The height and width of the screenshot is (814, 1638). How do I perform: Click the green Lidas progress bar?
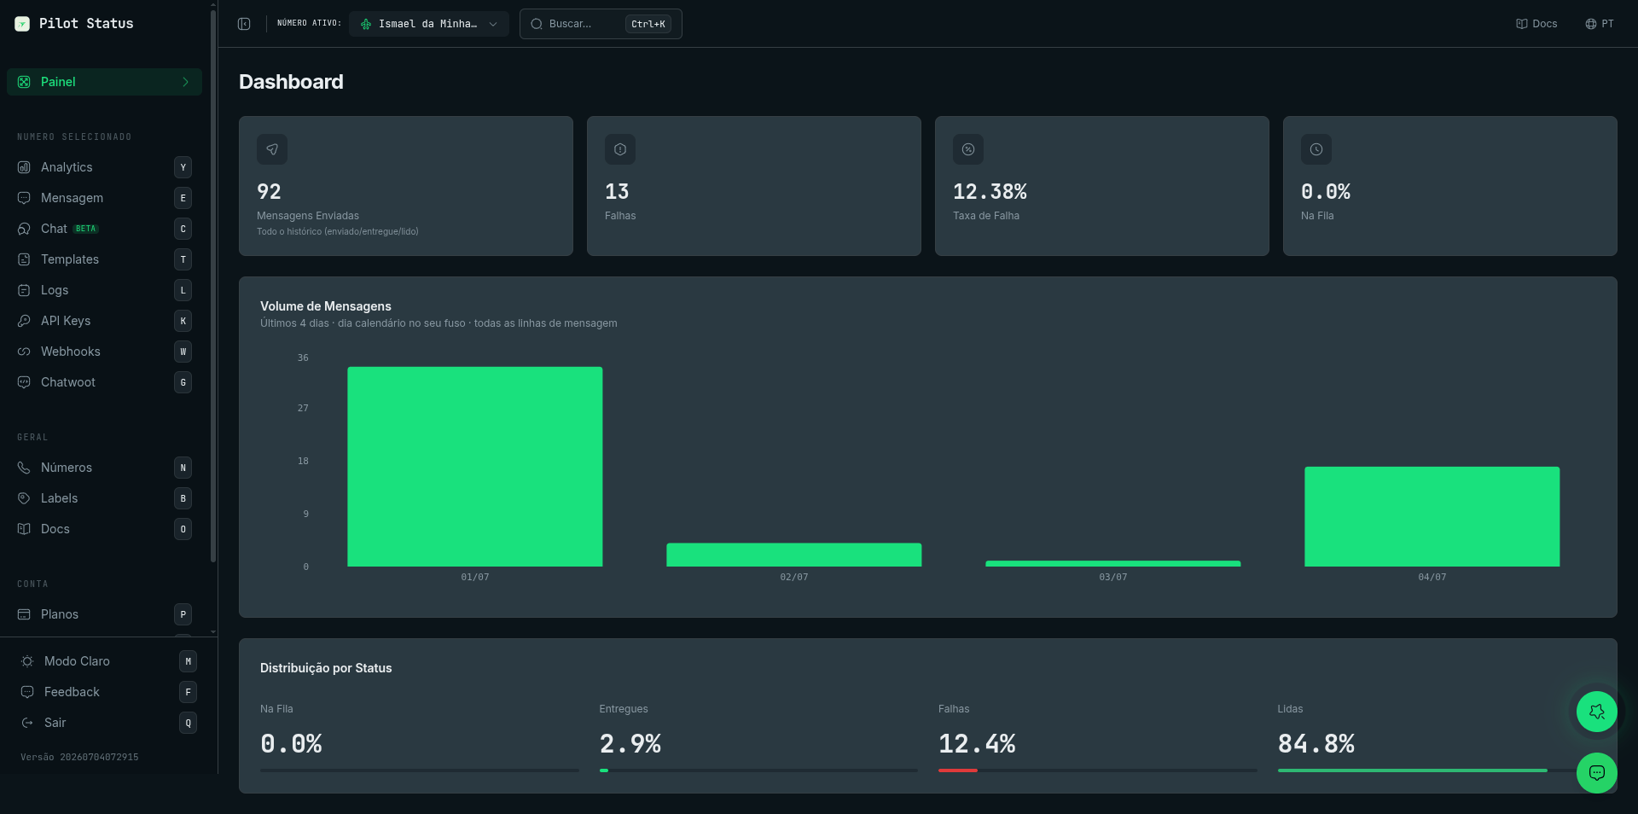pos(1413,770)
